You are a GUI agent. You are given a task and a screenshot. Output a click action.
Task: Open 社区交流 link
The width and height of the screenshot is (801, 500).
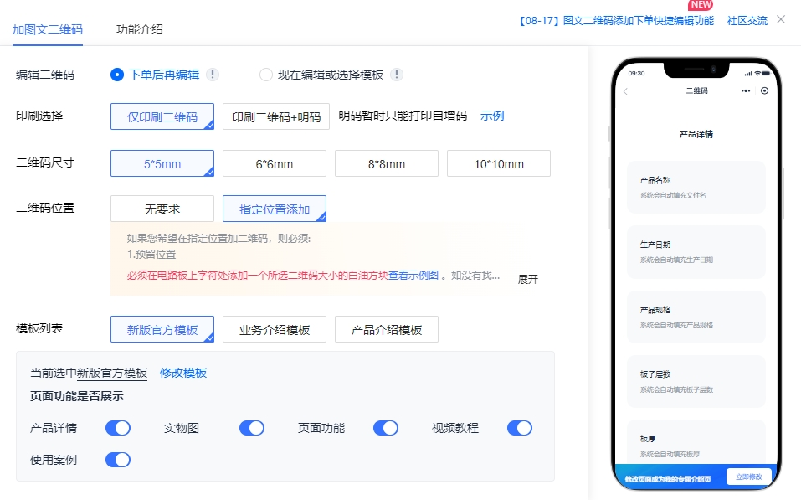point(747,20)
